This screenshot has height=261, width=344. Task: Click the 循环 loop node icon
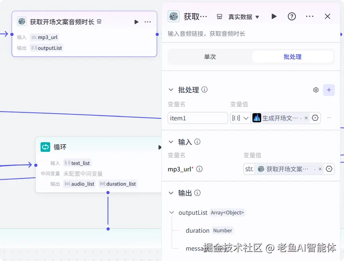click(x=45, y=147)
